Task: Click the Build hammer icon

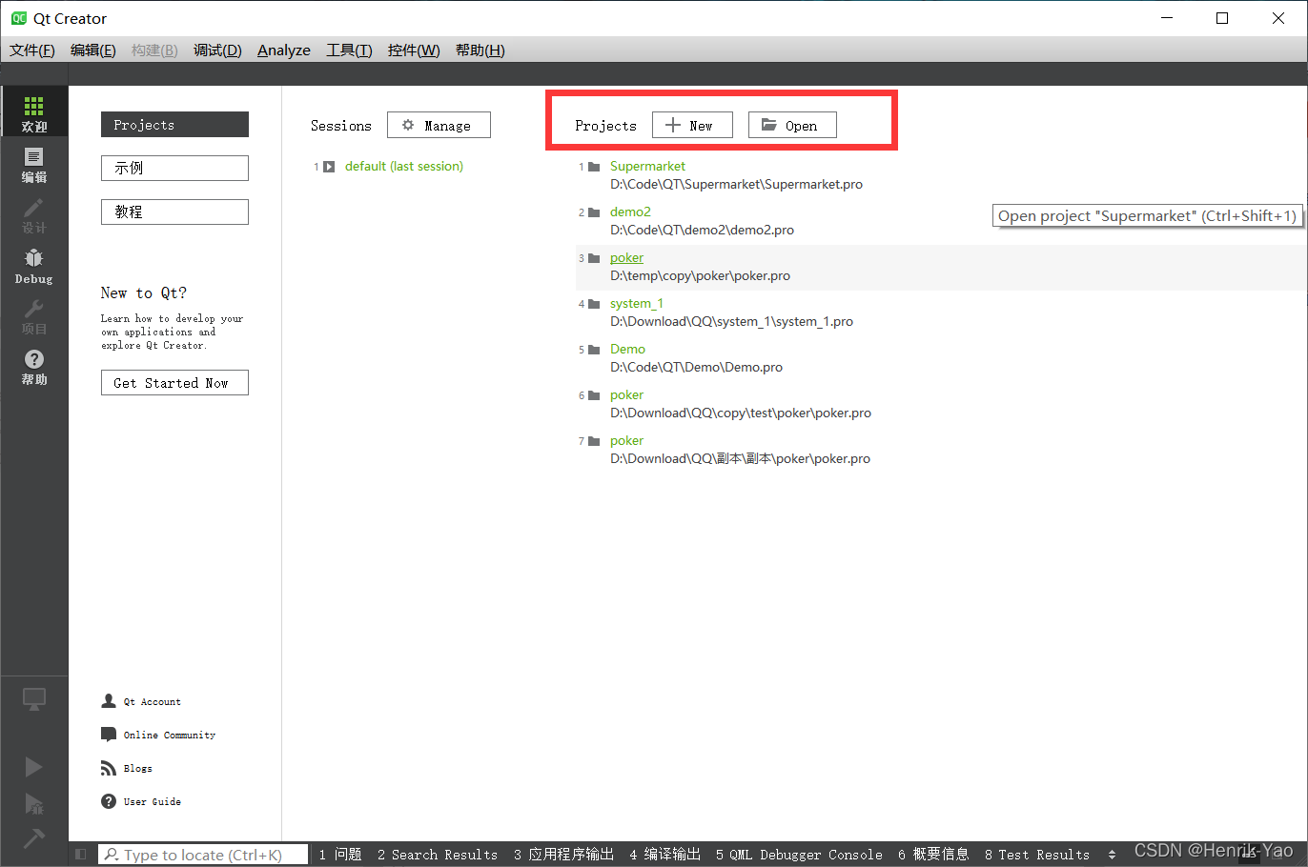Action: pyautogui.click(x=33, y=838)
